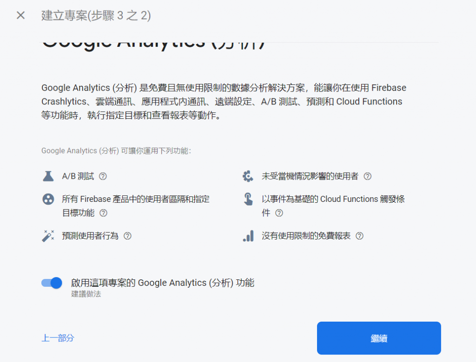Click the user segmentation circle icon

click(x=48, y=199)
